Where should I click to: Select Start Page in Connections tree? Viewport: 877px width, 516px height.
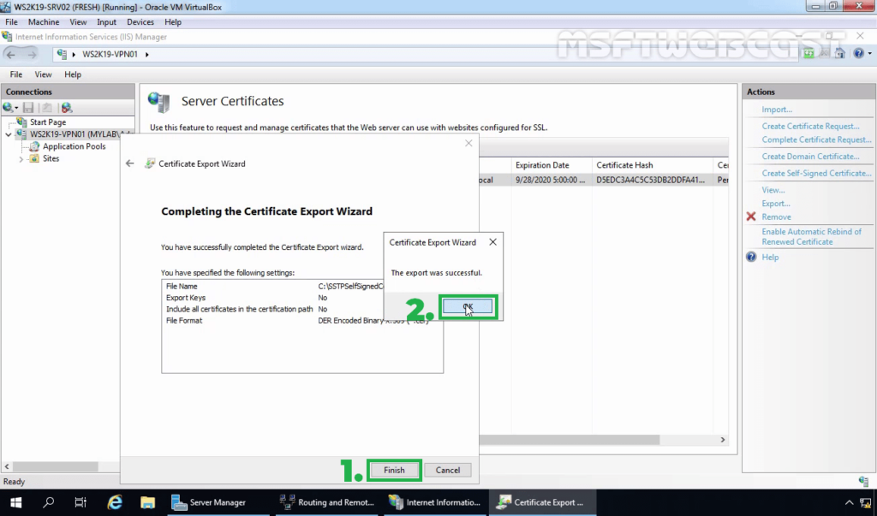tap(48, 122)
